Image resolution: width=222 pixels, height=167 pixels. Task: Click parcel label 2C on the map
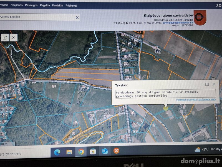(54, 86)
